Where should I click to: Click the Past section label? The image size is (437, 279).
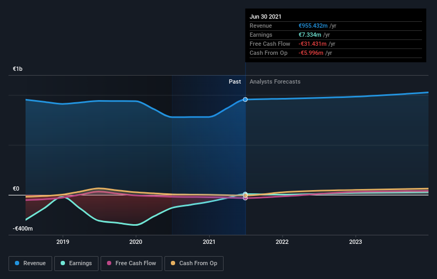tap(235, 81)
